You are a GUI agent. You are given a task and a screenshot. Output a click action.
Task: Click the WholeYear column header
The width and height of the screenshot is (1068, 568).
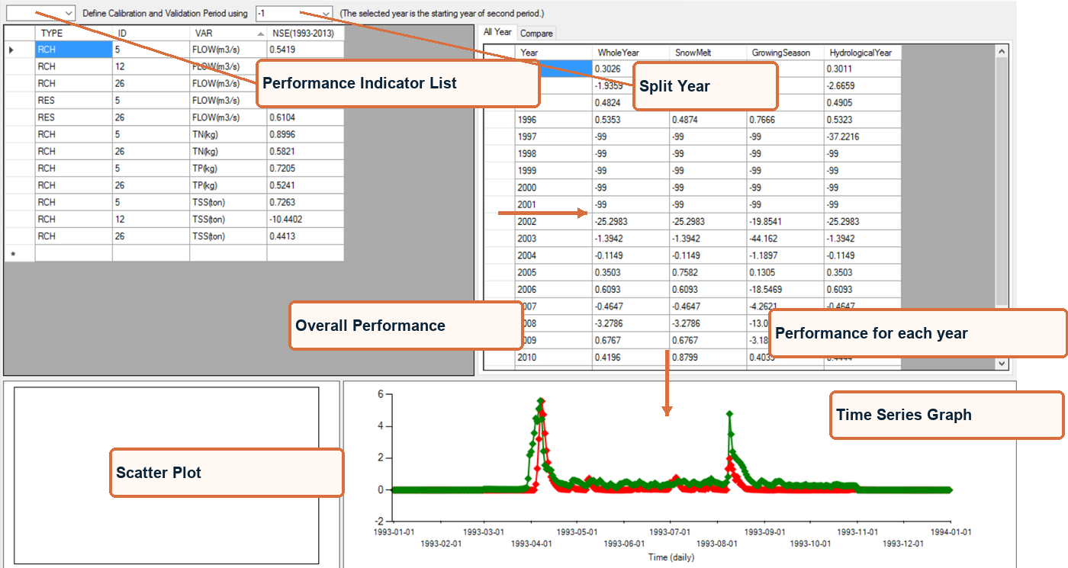pos(631,53)
